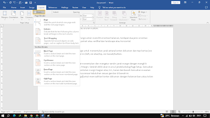Click zoom in plus button
Screen dimensions: 210x118
[202, 111]
